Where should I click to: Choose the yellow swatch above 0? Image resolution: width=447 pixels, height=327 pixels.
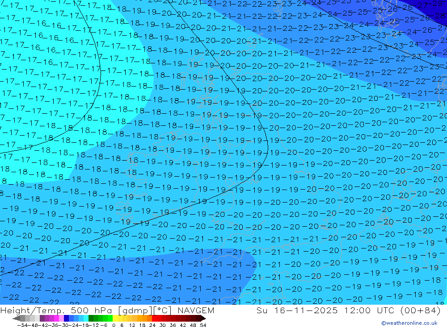(x=115, y=318)
